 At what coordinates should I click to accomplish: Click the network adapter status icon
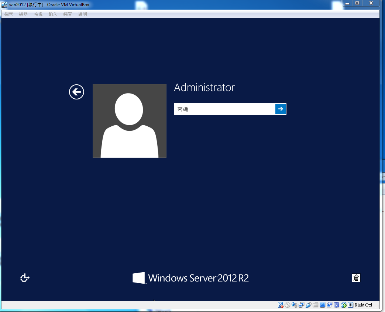pos(302,305)
